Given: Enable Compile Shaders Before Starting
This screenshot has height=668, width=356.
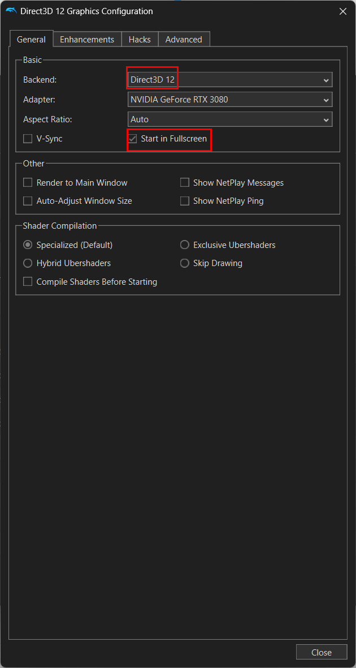Looking at the screenshot, I should pyautogui.click(x=27, y=281).
